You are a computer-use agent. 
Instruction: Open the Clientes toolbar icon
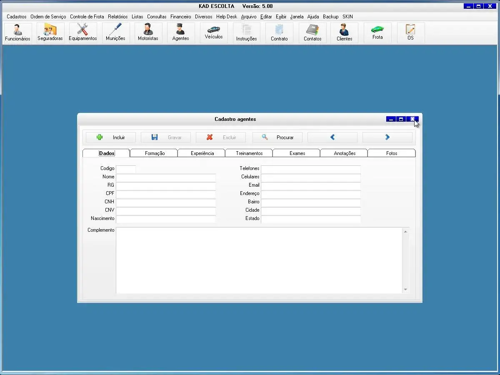pos(344,32)
